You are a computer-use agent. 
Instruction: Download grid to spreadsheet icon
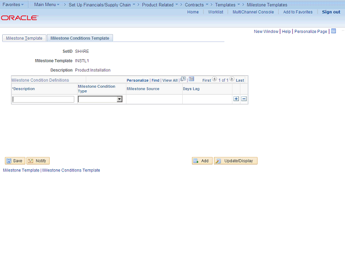click(x=191, y=79)
